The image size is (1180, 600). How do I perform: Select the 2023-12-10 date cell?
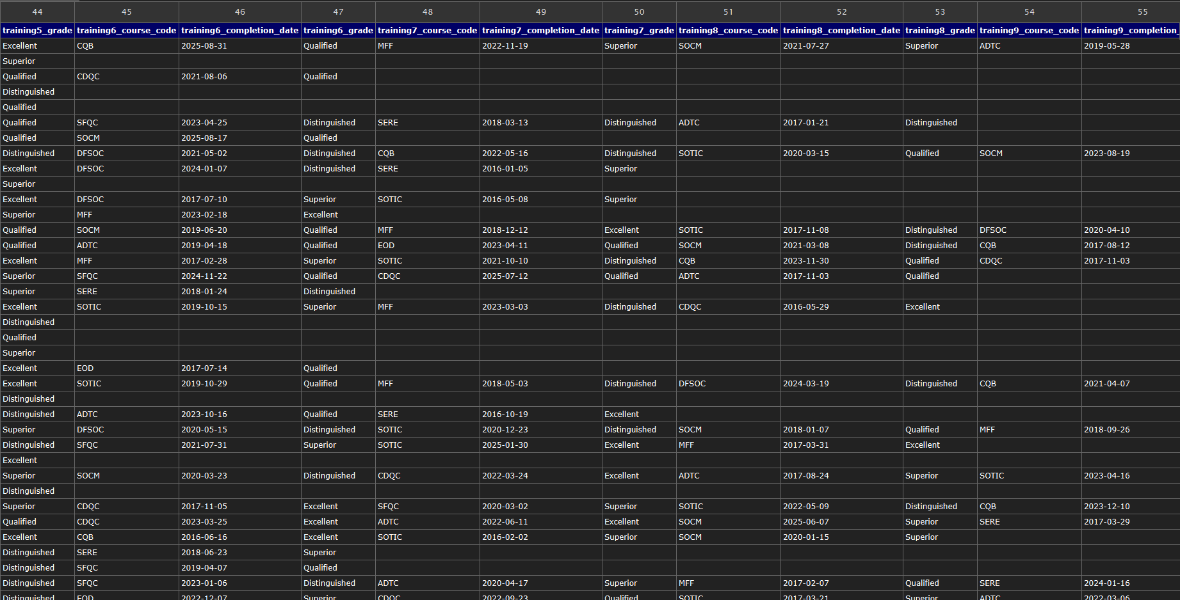(x=1106, y=507)
